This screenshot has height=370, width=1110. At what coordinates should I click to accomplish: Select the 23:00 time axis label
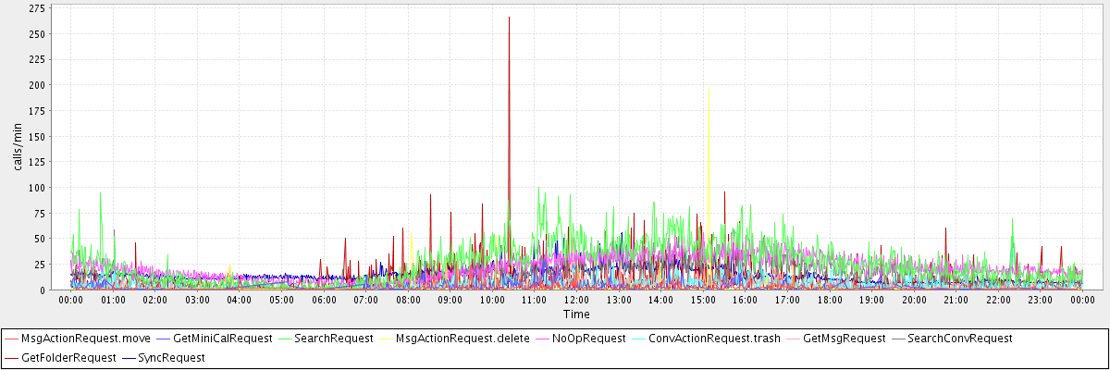[x=1041, y=300]
